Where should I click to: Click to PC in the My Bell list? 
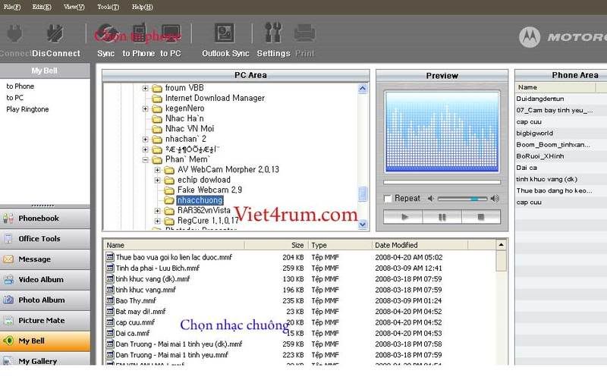[x=14, y=98]
